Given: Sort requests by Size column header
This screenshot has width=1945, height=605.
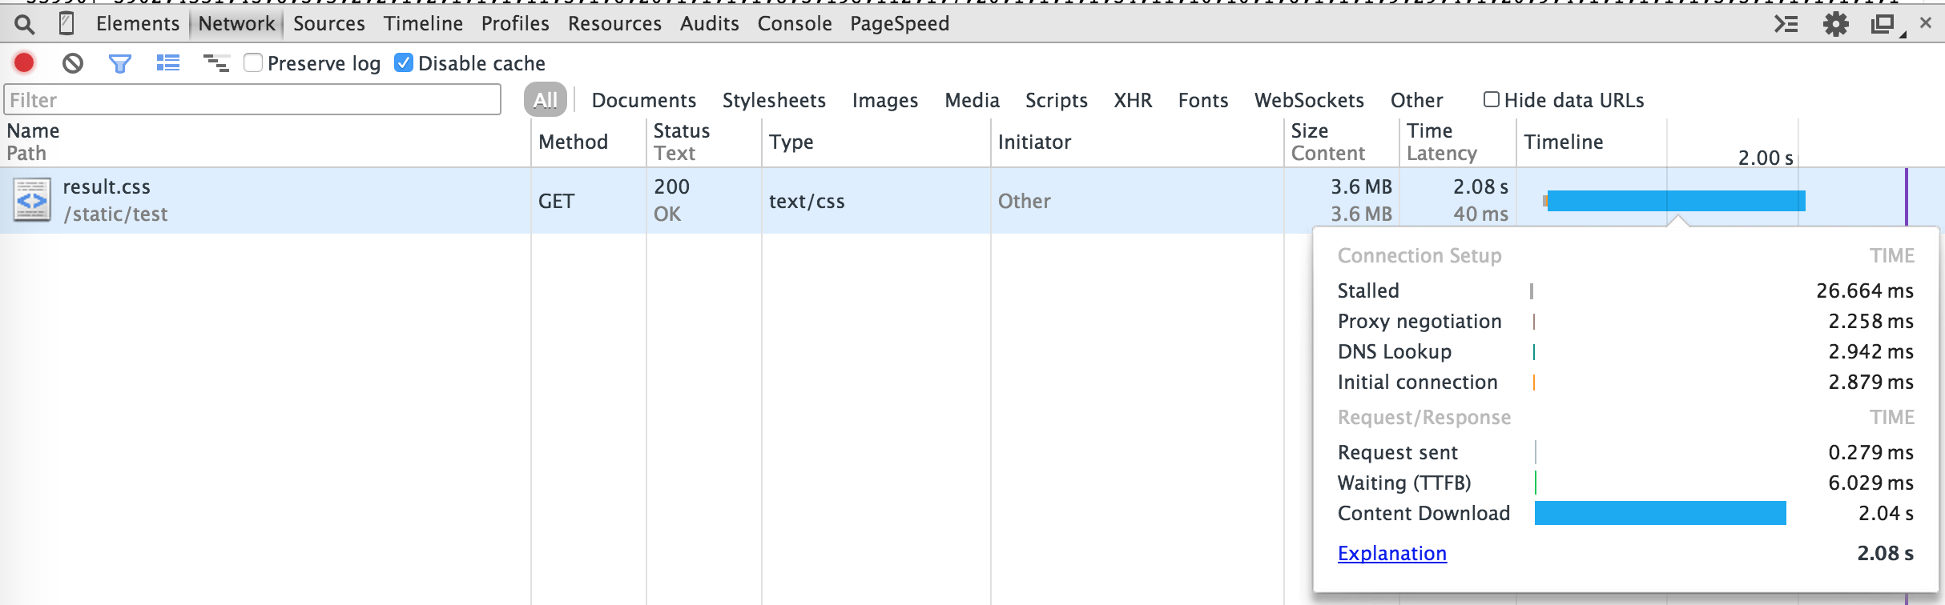Looking at the screenshot, I should tap(1309, 130).
